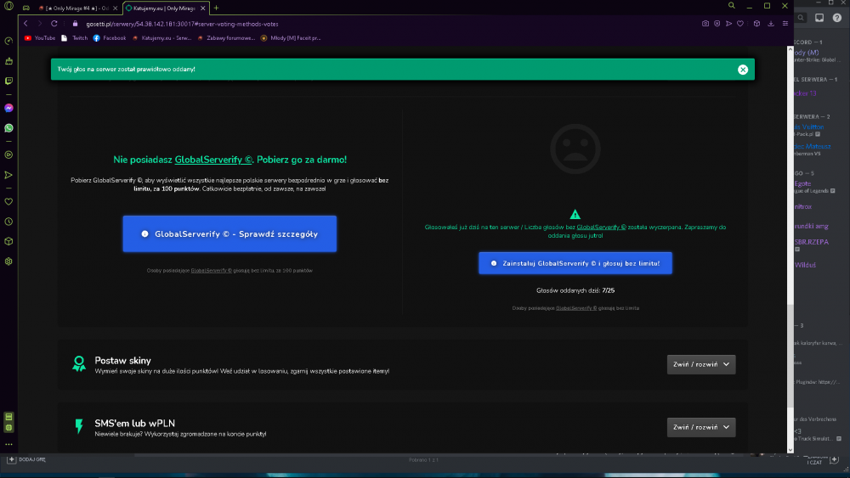
Task: Collapse or expand Postaw skiny section
Action: coord(701,364)
